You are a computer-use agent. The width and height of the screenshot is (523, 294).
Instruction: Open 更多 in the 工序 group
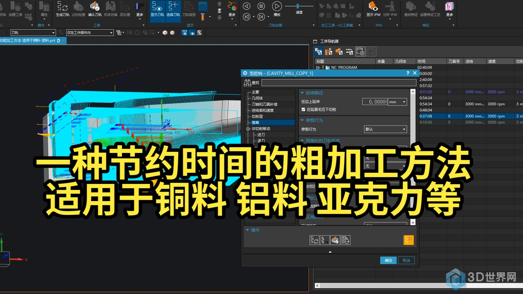[x=140, y=10]
